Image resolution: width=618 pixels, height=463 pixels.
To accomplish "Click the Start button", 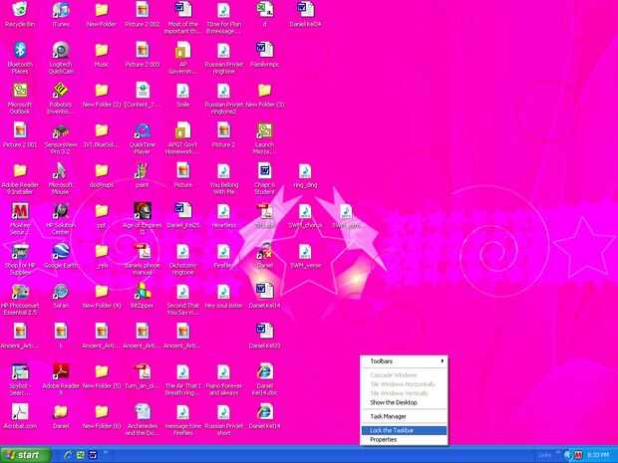I will click(x=25, y=455).
